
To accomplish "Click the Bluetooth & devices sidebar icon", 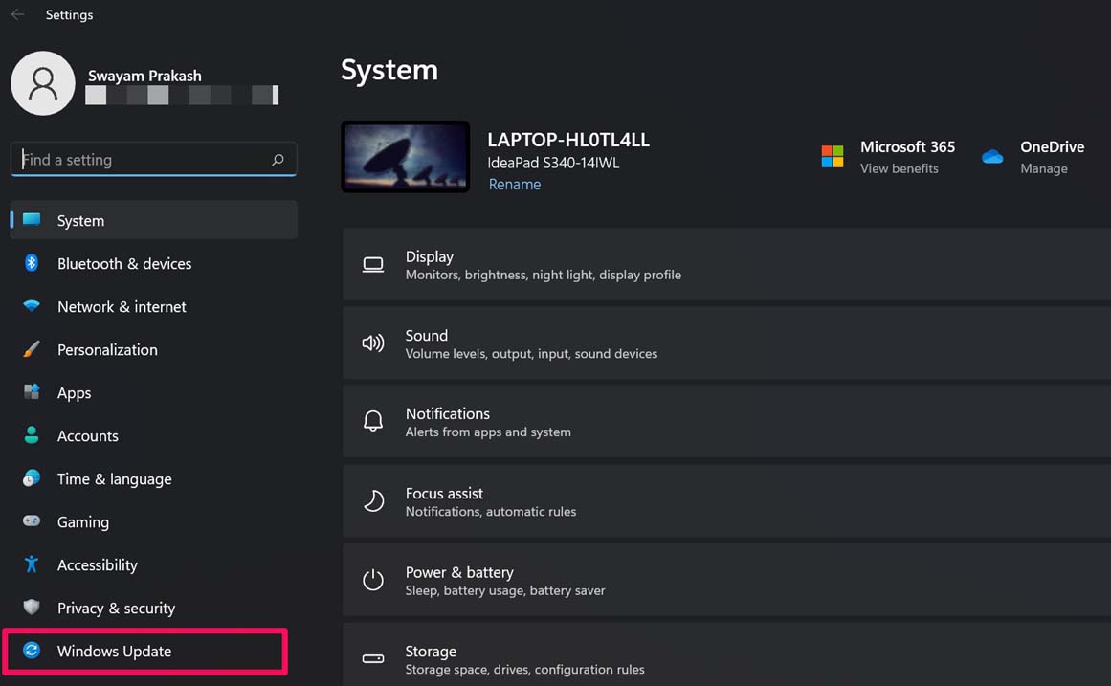I will (x=30, y=263).
